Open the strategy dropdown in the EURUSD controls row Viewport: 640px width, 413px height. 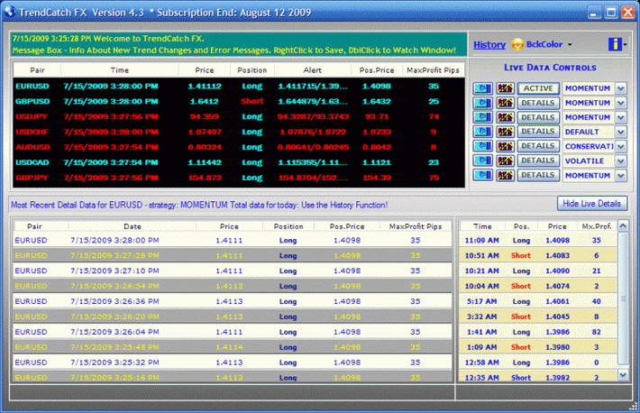pos(621,88)
